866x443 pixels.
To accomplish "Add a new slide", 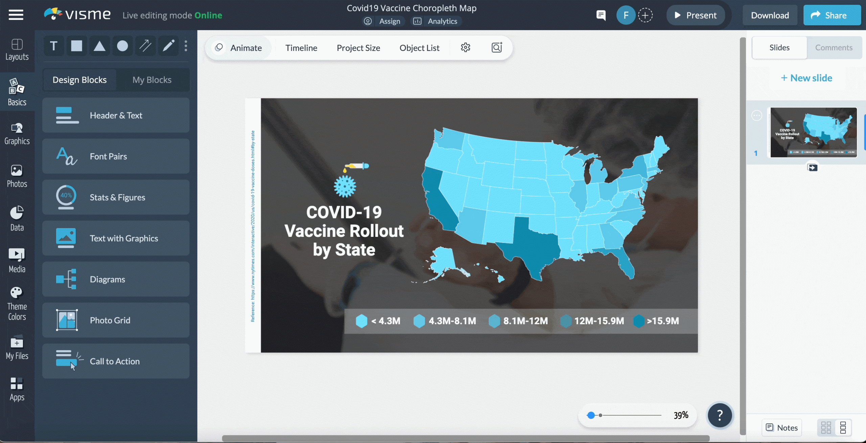I will [x=806, y=78].
